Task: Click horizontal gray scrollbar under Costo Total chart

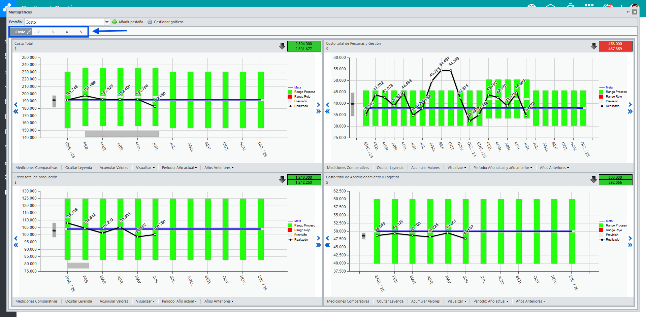Action: (x=122, y=134)
